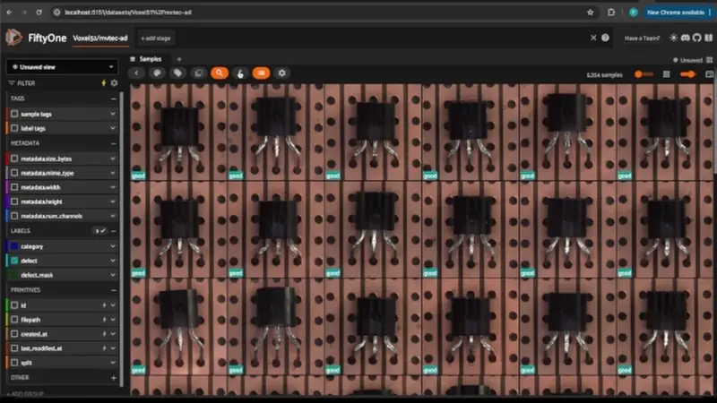Toggle the defect_mask label checkbox
This screenshot has width=717, height=403.
14,275
